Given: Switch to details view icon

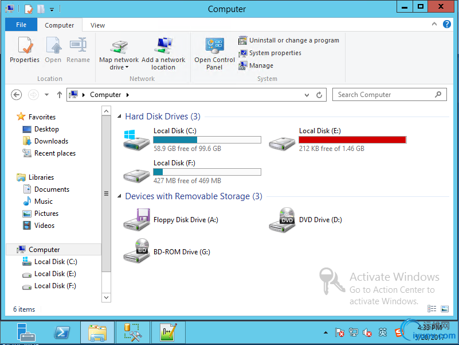Looking at the screenshot, I should pyautogui.click(x=431, y=308).
